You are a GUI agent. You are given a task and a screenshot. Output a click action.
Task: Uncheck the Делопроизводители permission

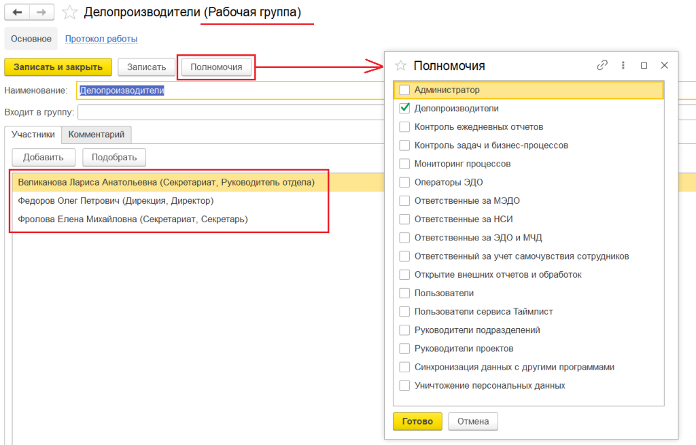[404, 108]
